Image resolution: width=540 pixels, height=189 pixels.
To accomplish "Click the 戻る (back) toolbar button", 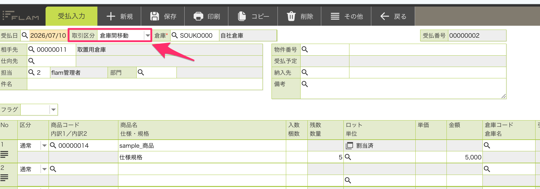I will coord(393,16).
